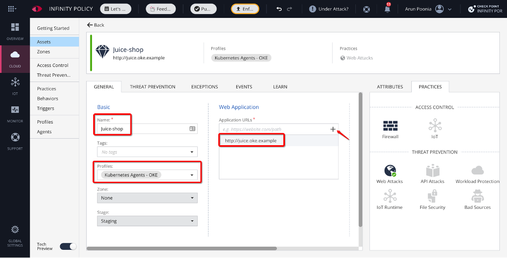Open Behaviors in sidebar

pyautogui.click(x=48, y=99)
